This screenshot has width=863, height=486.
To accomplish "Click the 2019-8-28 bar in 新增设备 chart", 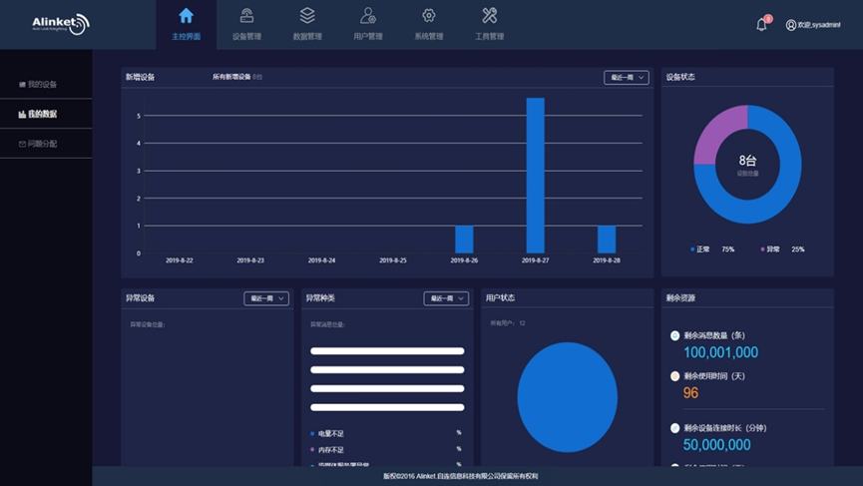I will coord(607,240).
